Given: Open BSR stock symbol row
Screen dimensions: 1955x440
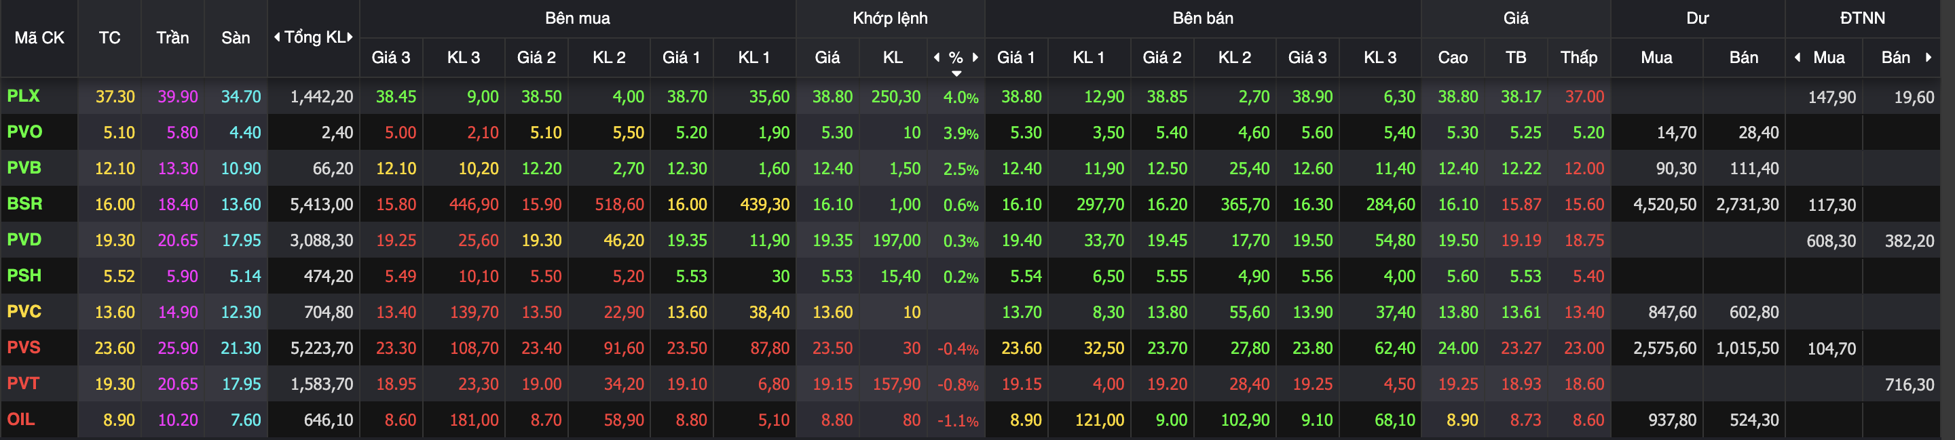Looking at the screenshot, I should [x=24, y=204].
